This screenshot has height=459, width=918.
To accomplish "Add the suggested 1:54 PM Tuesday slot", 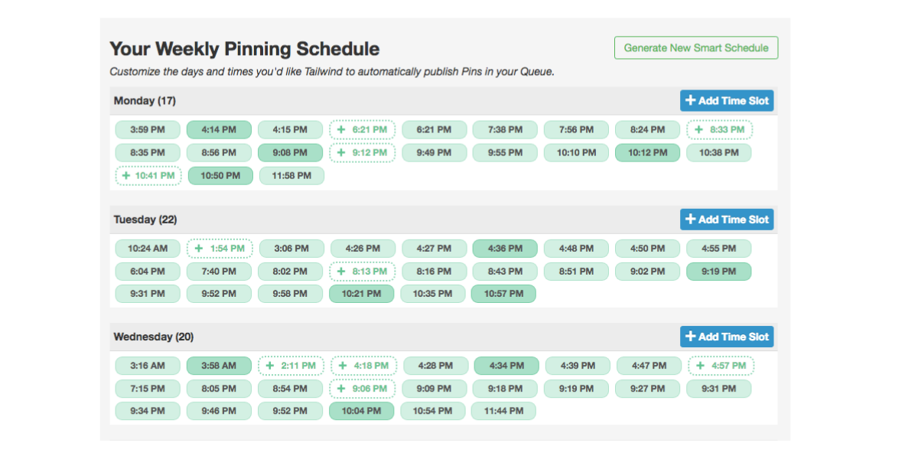I will 220,249.
